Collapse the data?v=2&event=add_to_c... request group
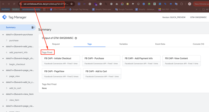The width and height of the screenshot is (209, 112). pyautogui.click(x=3, y=82)
